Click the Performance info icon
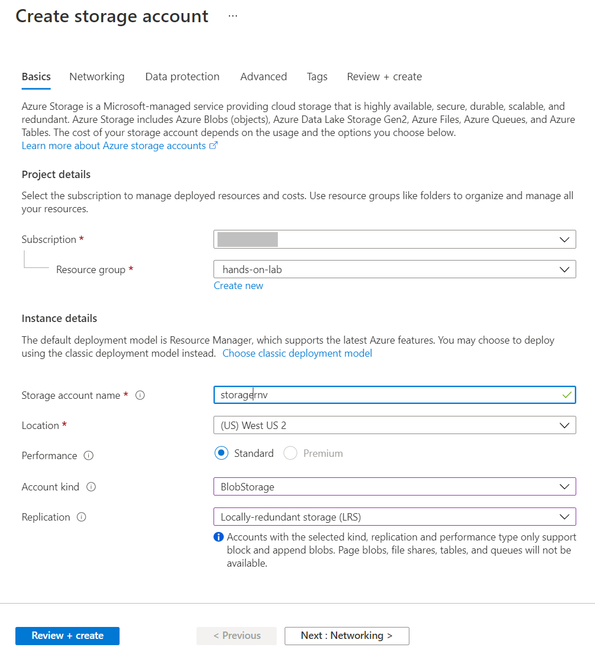 88,455
